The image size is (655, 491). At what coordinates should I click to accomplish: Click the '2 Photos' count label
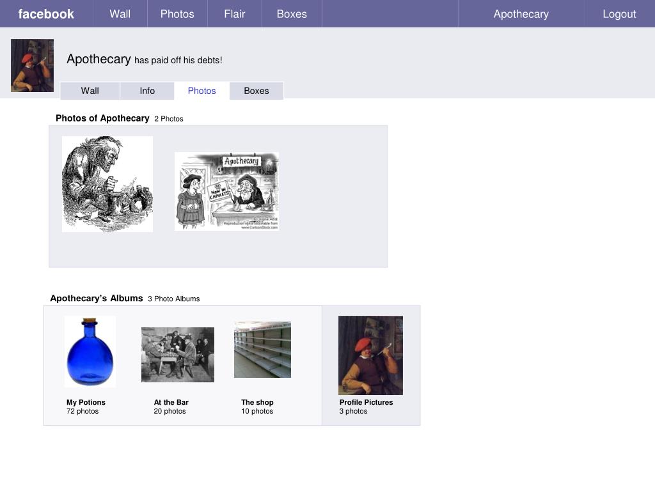(x=169, y=119)
